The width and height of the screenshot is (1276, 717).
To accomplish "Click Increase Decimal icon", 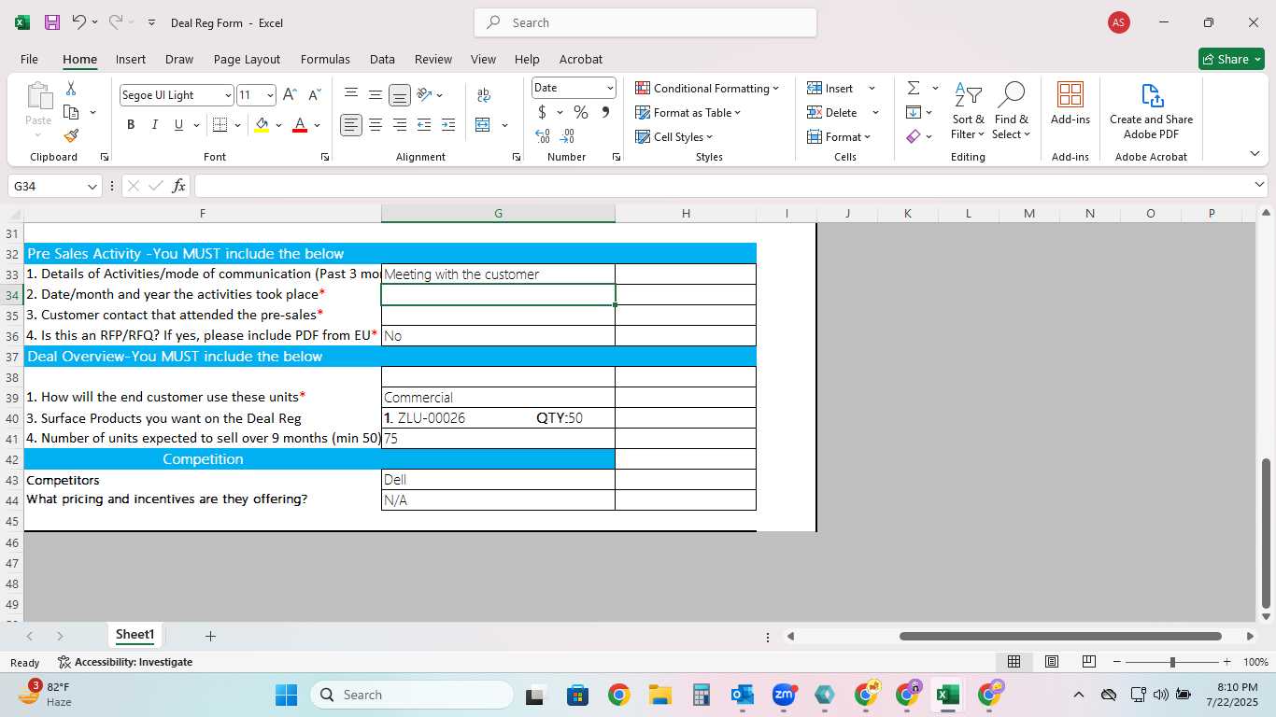I will [x=543, y=136].
